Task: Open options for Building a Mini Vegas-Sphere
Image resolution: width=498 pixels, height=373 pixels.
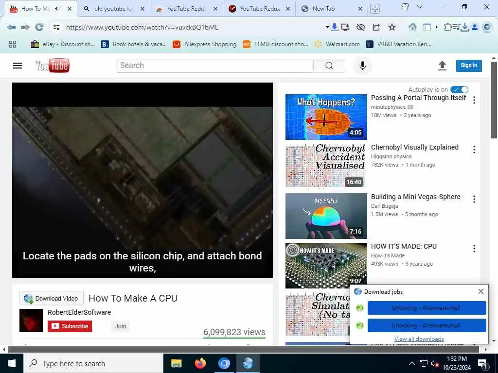Action: [474, 199]
